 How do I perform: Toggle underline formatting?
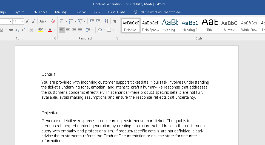(2, 30)
